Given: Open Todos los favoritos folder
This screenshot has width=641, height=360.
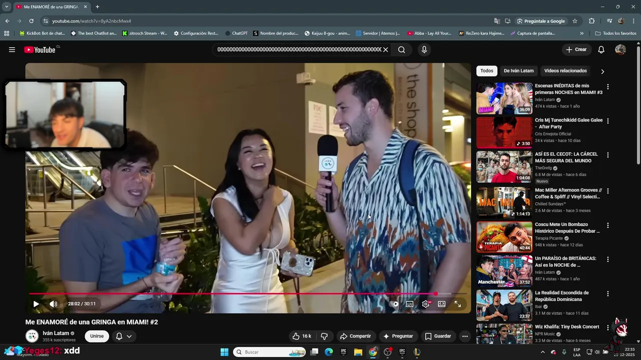Looking at the screenshot, I should [615, 33].
